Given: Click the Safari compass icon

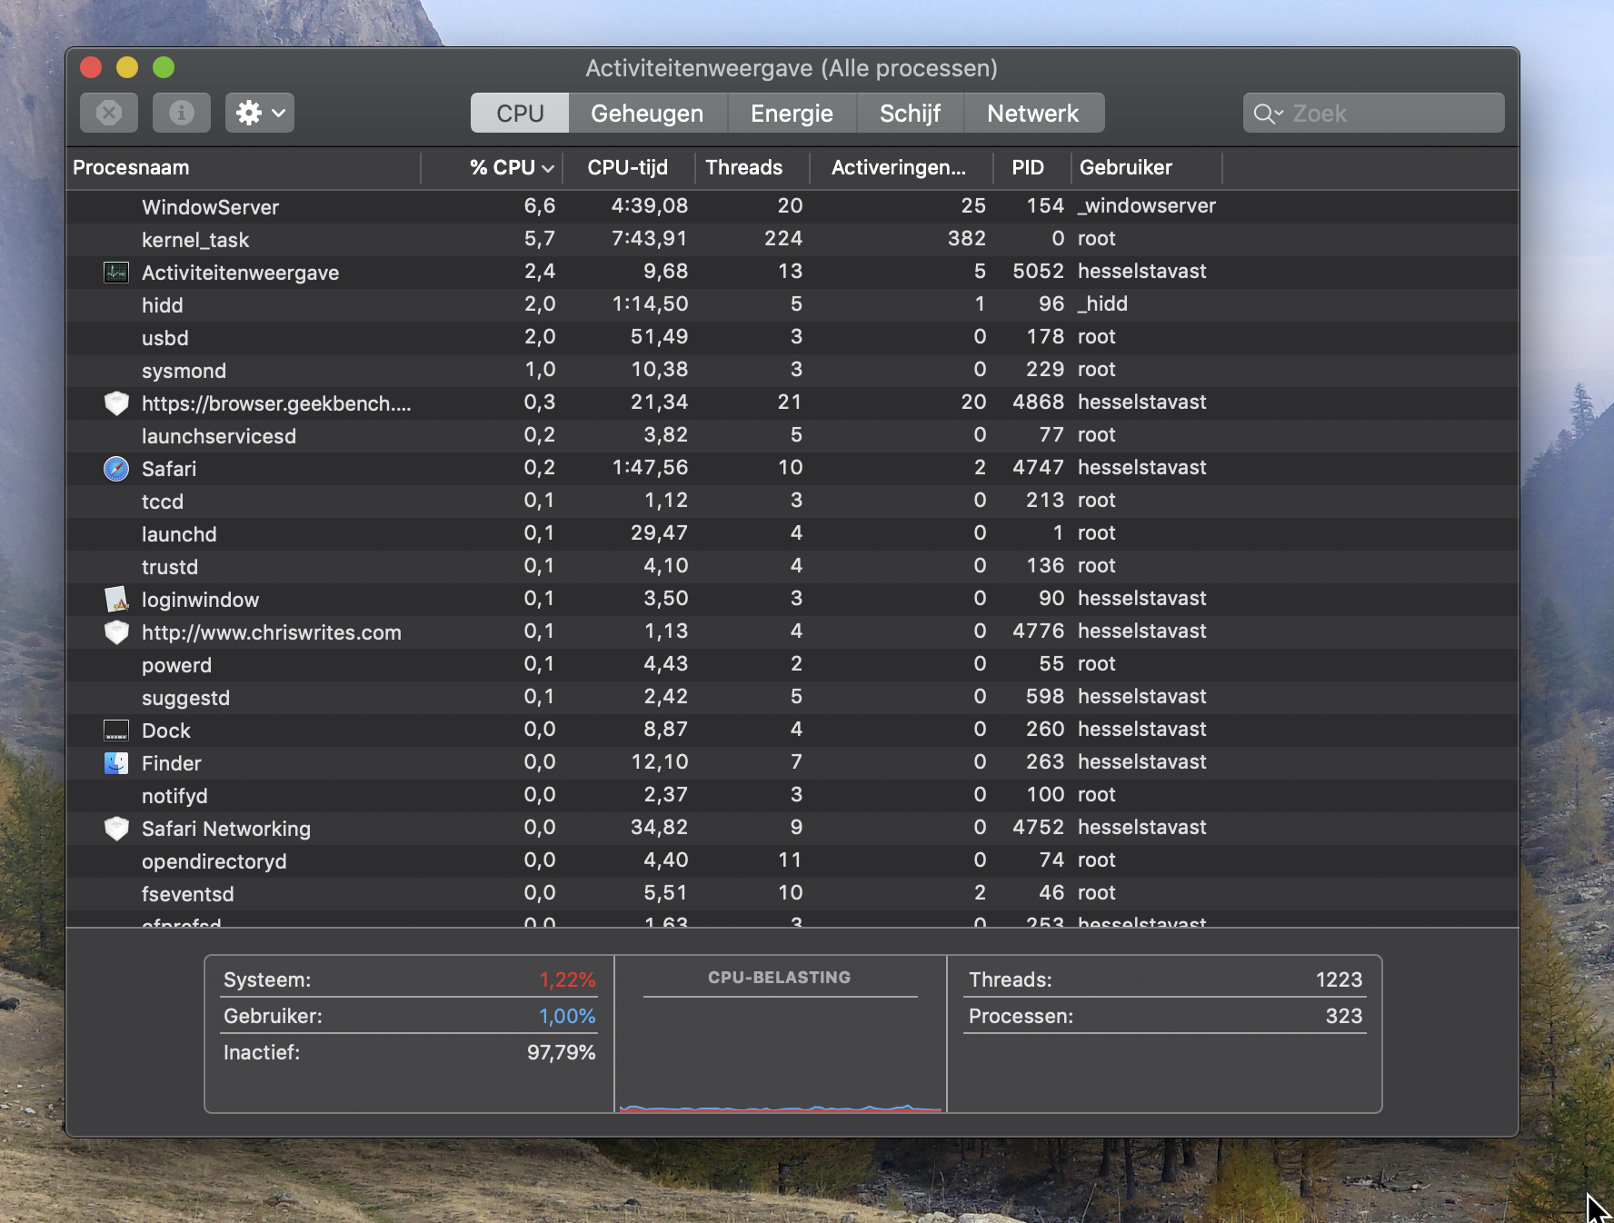Looking at the screenshot, I should pyautogui.click(x=116, y=468).
